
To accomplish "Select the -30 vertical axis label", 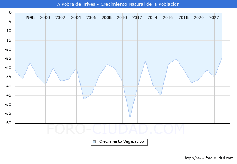I will tap(8, 68).
